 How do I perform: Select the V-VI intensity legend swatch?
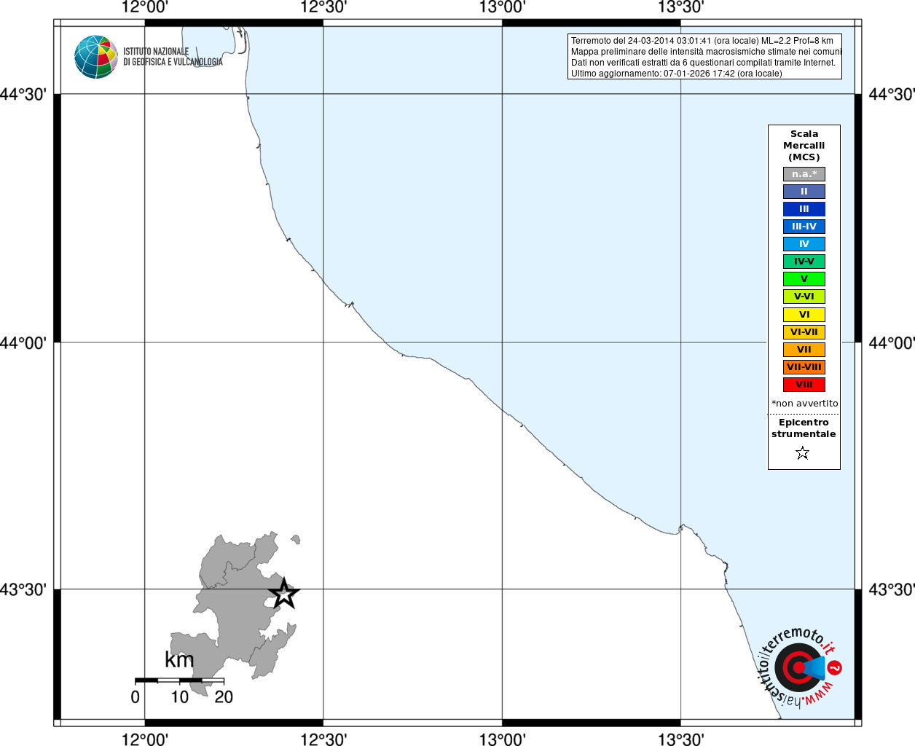804,297
